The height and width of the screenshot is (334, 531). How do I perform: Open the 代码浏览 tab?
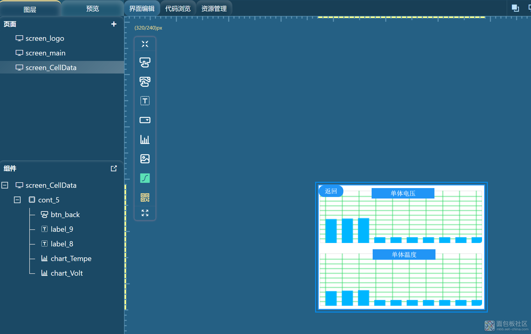pos(178,9)
